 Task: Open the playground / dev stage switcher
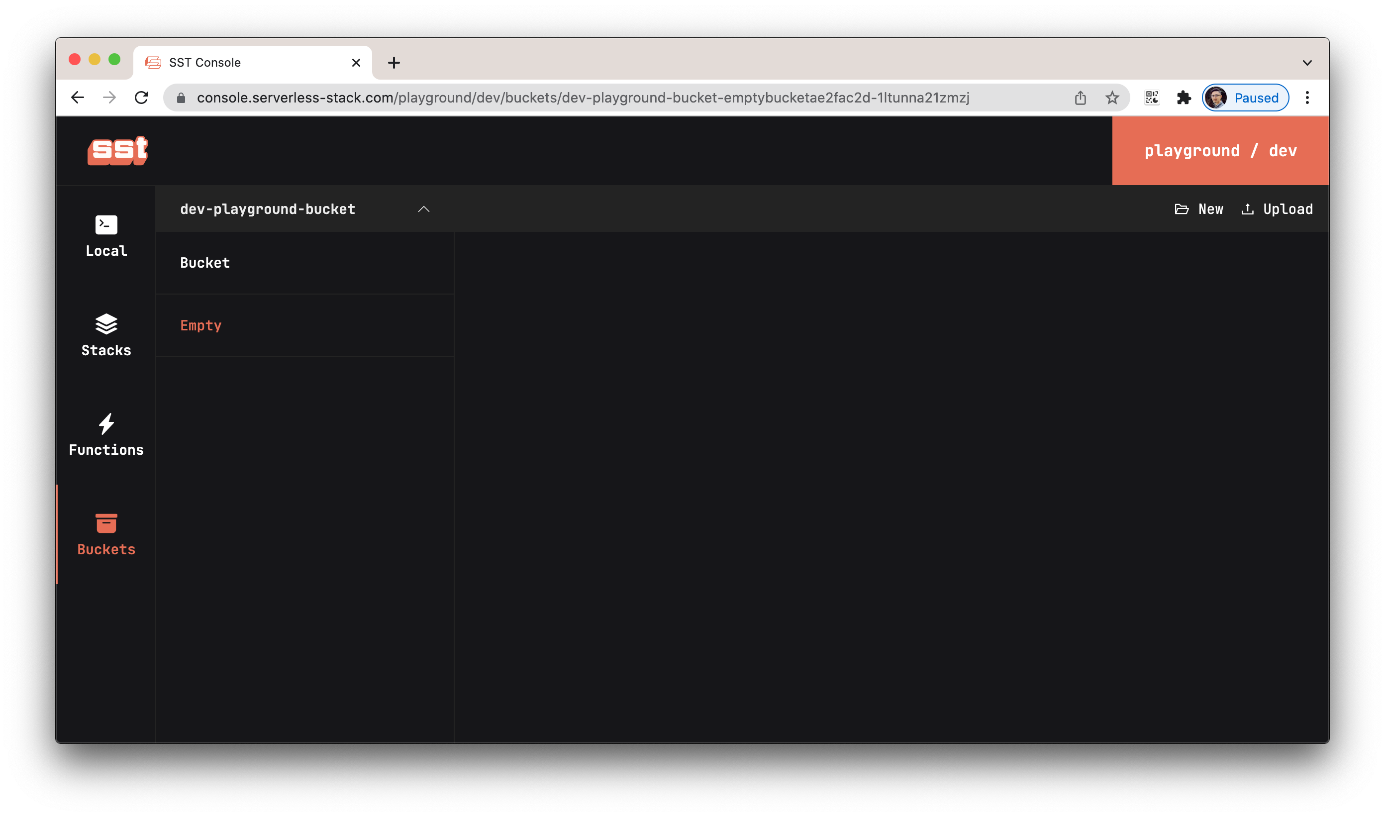click(x=1220, y=150)
